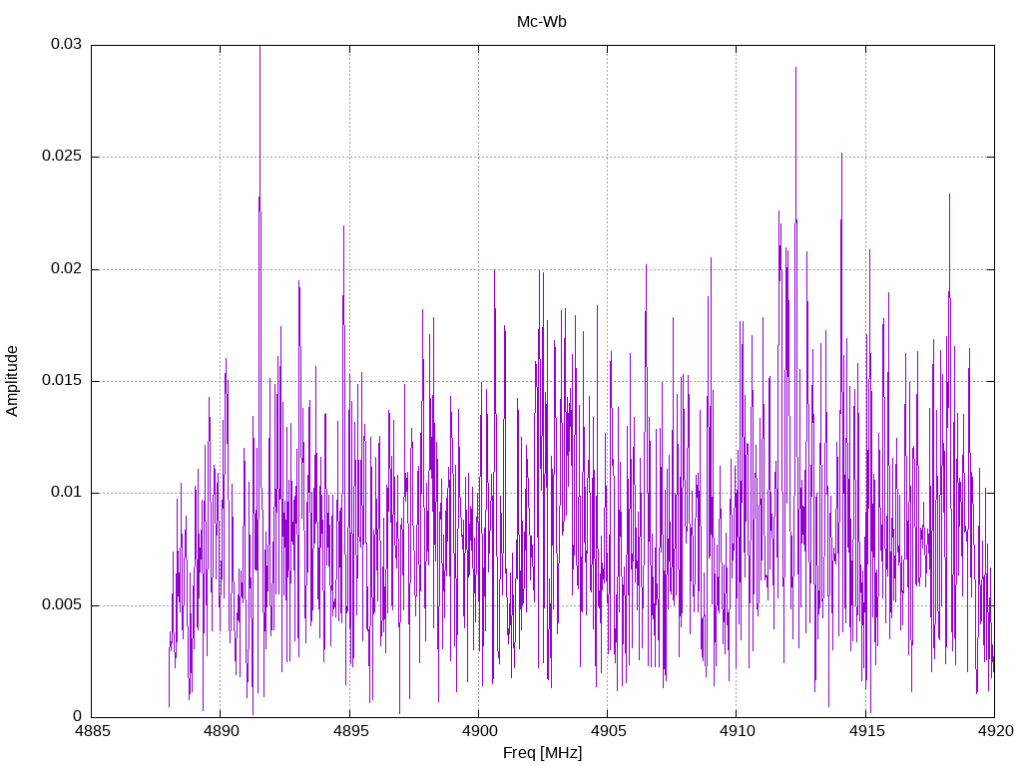Screen dimensions: 1022x766
Task: Click x-axis tick label 4895
Action: (x=350, y=731)
